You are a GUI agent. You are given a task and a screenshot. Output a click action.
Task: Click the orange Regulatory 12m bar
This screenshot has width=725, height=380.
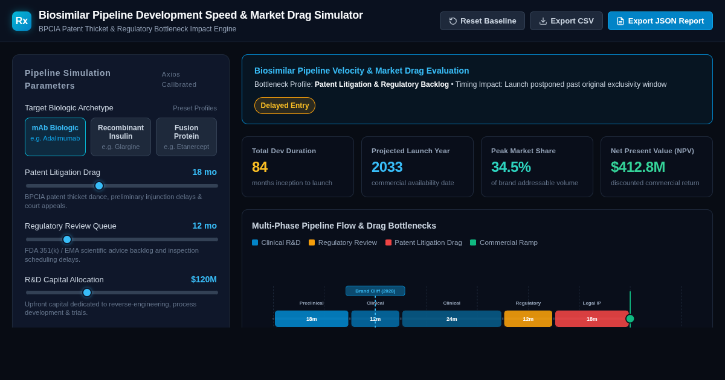pyautogui.click(x=528, y=318)
